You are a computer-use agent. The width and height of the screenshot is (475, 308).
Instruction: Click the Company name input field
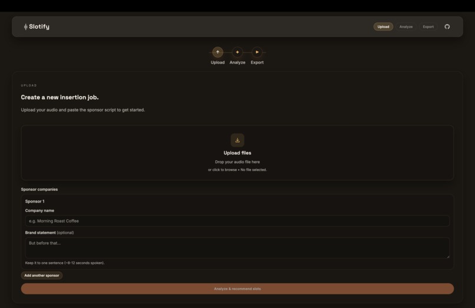(x=237, y=221)
